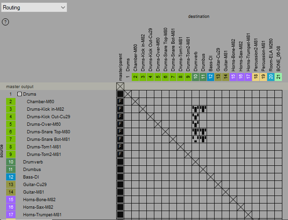
Task: Open Kick in-M82 send to Drumbus
Action: 203,109
